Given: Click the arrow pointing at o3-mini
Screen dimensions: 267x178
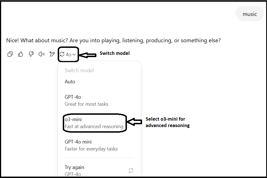Looking at the screenshot, I should coord(134,122).
